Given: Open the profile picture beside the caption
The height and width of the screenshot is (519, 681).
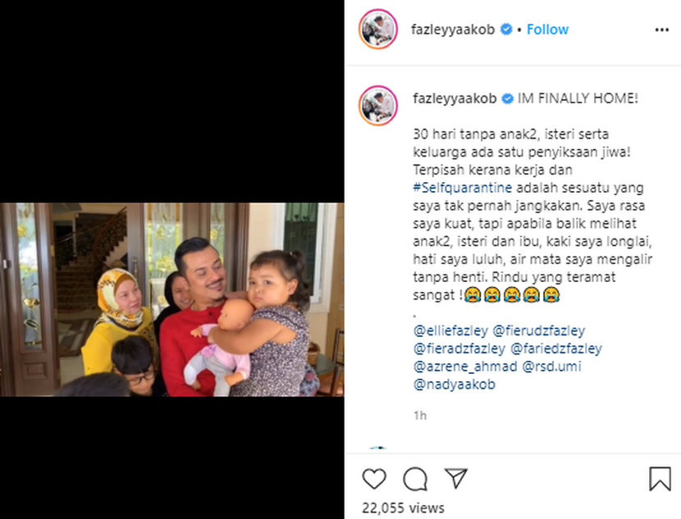Looking at the screenshot, I should (x=378, y=106).
